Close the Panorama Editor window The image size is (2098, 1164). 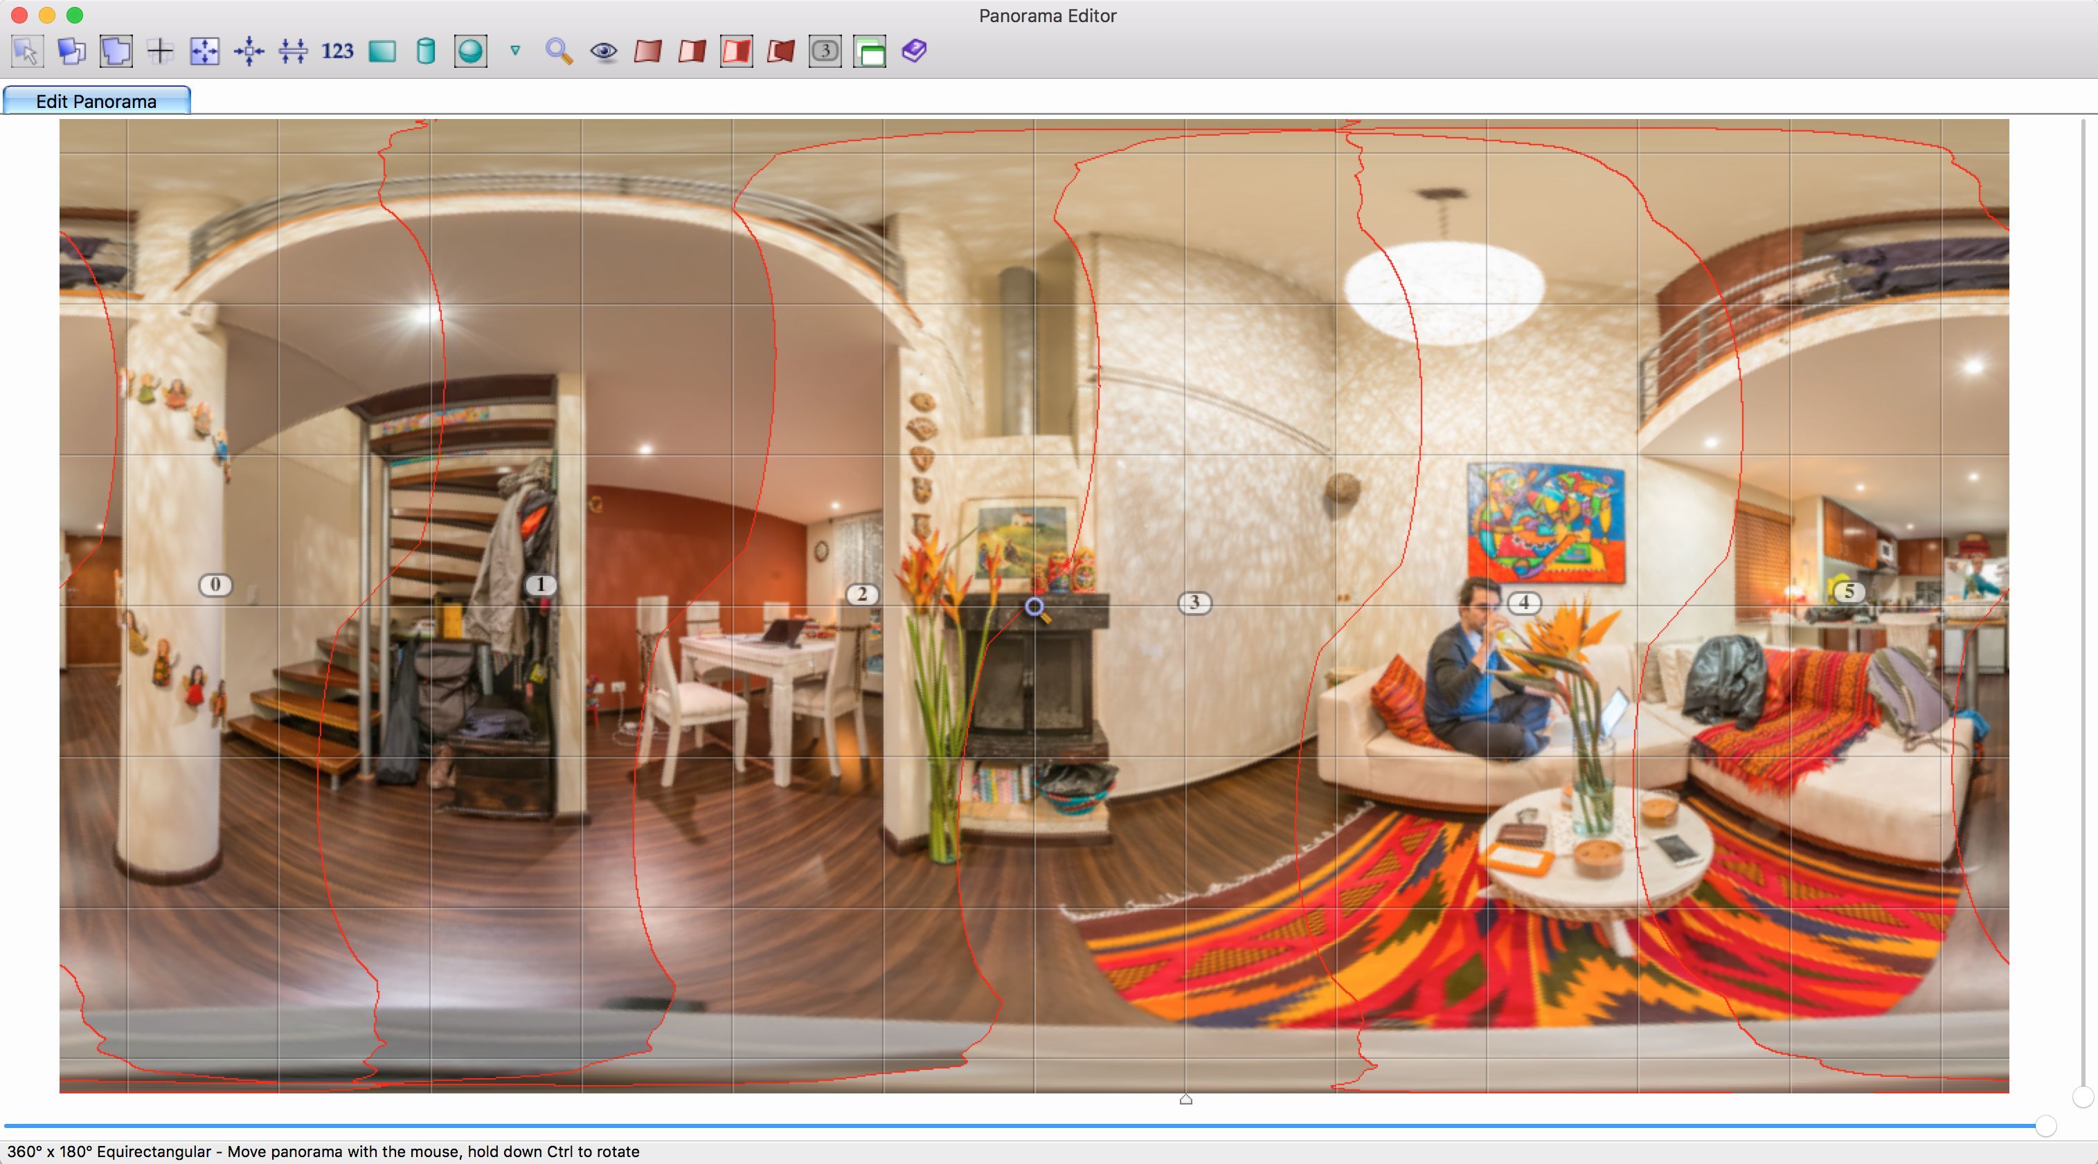click(19, 15)
